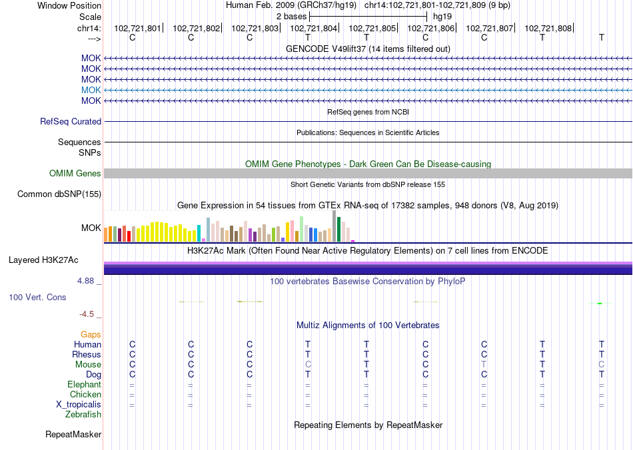Click the GTEx Gene Expression track title
The height and width of the screenshot is (450, 633).
point(368,206)
